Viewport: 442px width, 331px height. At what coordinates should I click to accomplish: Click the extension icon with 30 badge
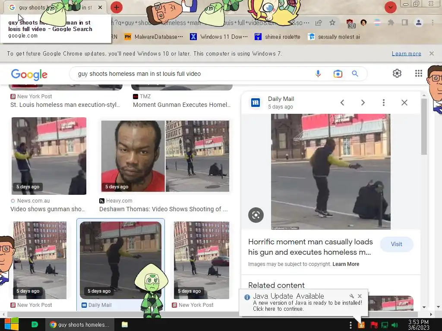350,23
